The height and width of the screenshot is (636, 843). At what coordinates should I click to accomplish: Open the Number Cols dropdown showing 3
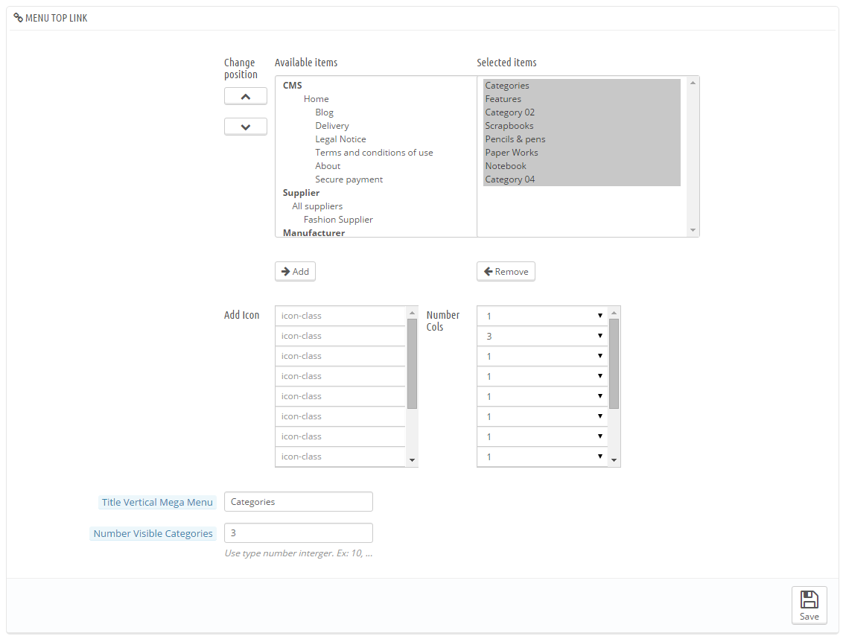pyautogui.click(x=542, y=336)
